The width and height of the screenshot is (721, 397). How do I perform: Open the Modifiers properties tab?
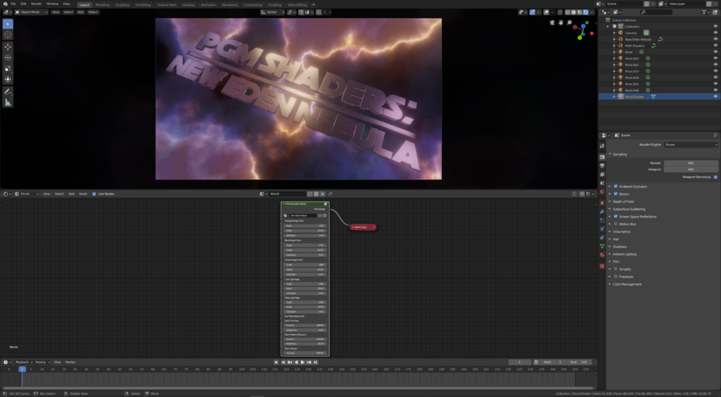tap(602, 212)
